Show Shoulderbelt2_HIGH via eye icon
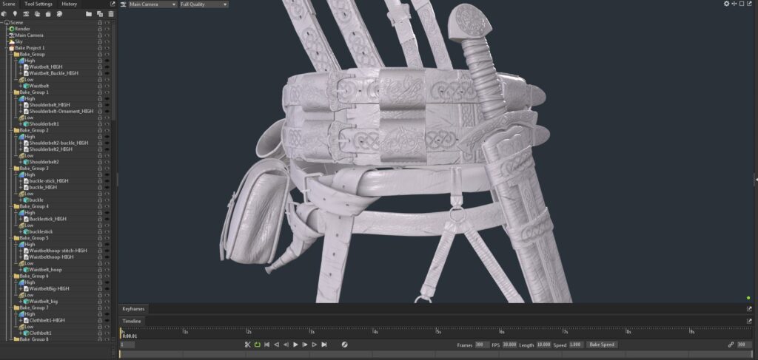Screen dimensions: 758x360 [x=107, y=149]
